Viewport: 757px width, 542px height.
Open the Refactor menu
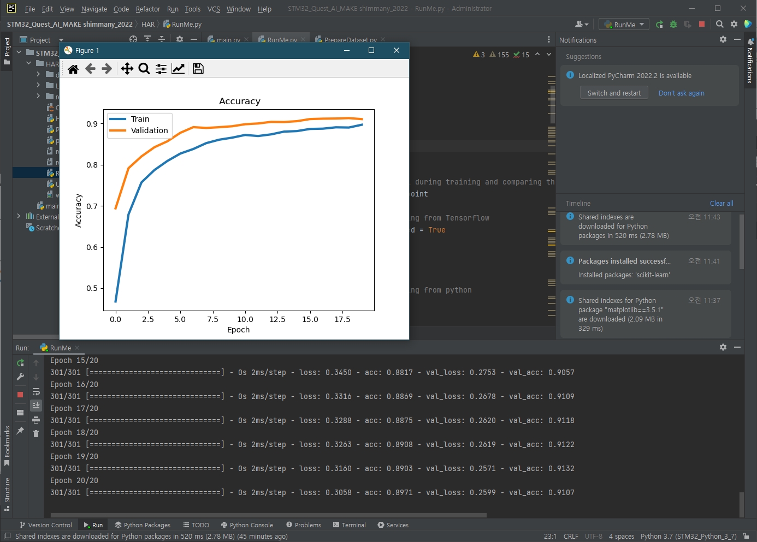coord(148,9)
